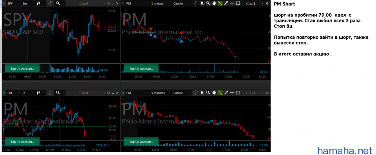Select horizontal line tool in PM 1 minute chart
The width and height of the screenshot is (376, 155).
232,4
